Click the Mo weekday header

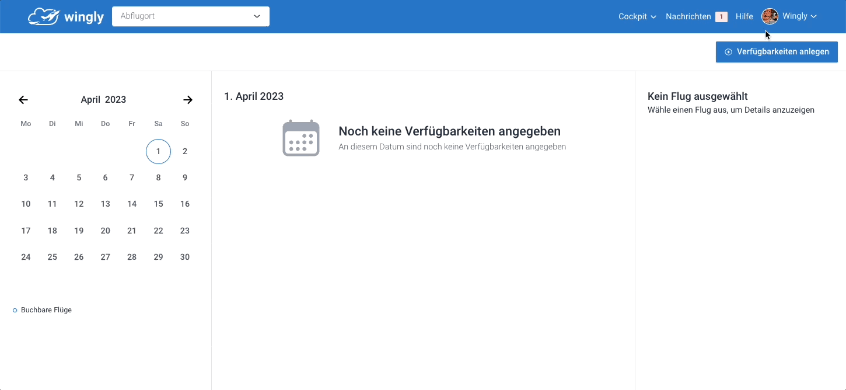tap(26, 124)
